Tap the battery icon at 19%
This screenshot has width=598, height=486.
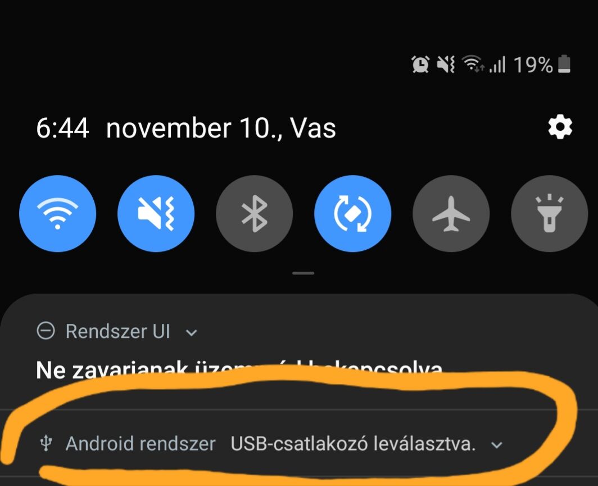pyautogui.click(x=564, y=63)
